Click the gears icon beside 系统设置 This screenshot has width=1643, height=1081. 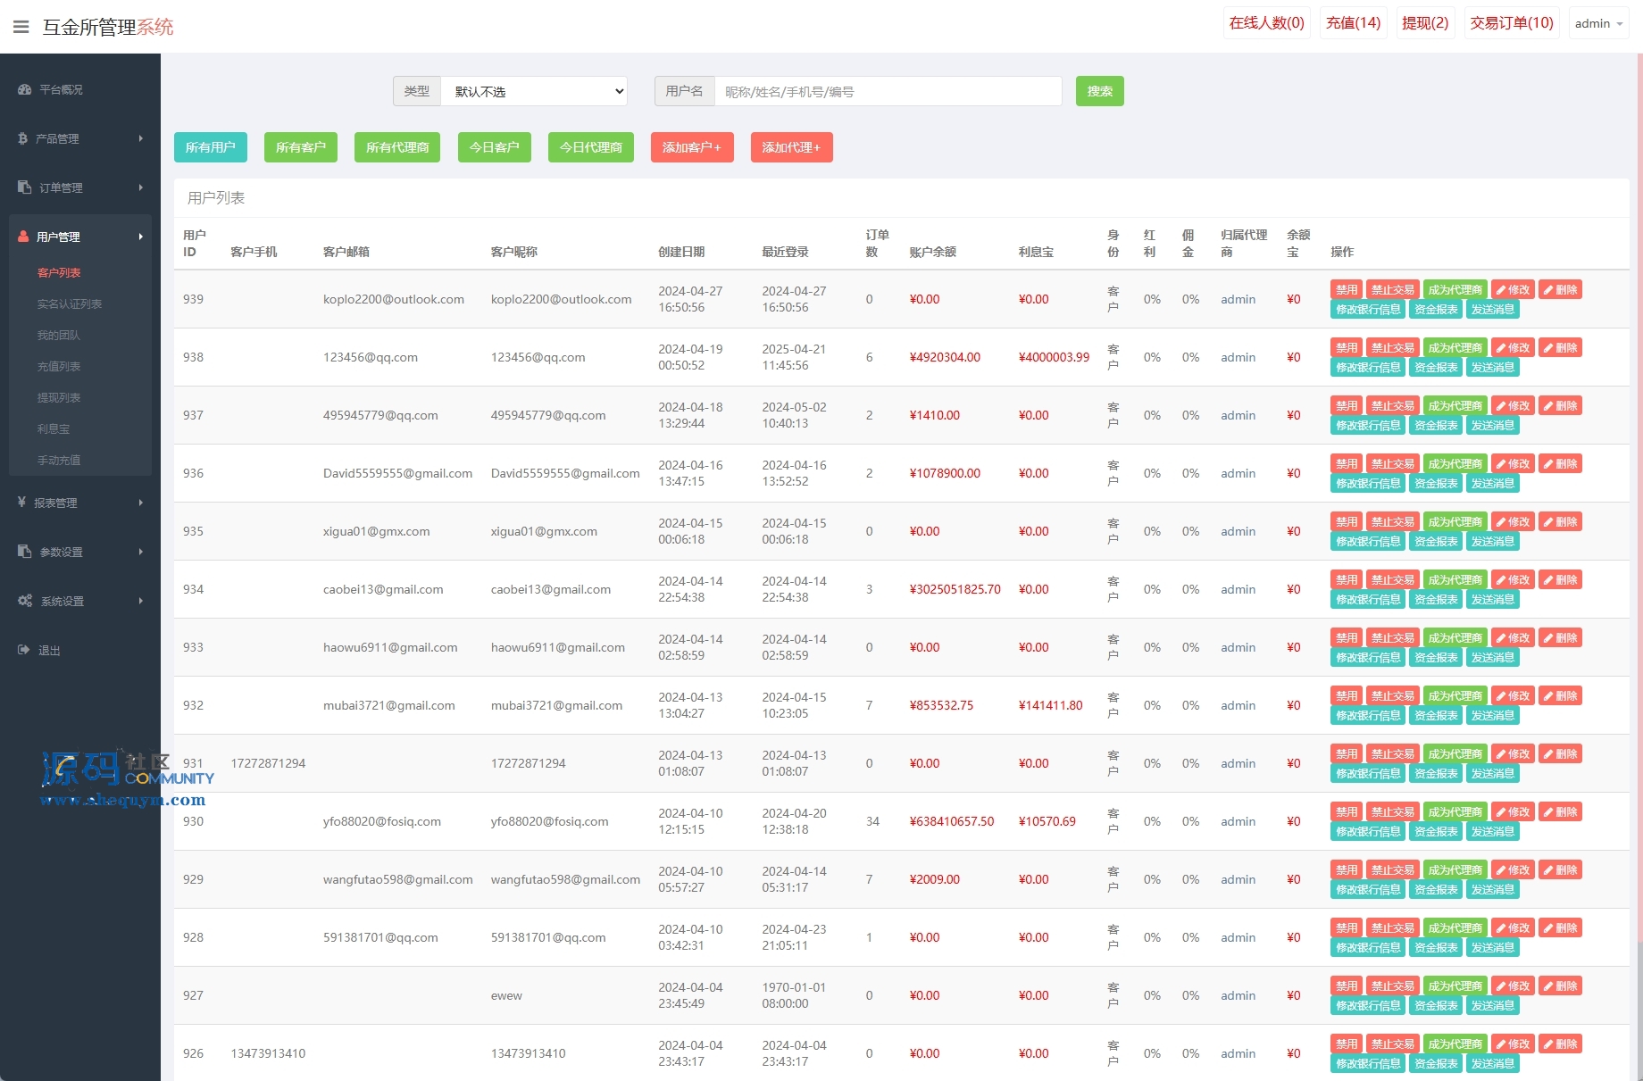24,601
